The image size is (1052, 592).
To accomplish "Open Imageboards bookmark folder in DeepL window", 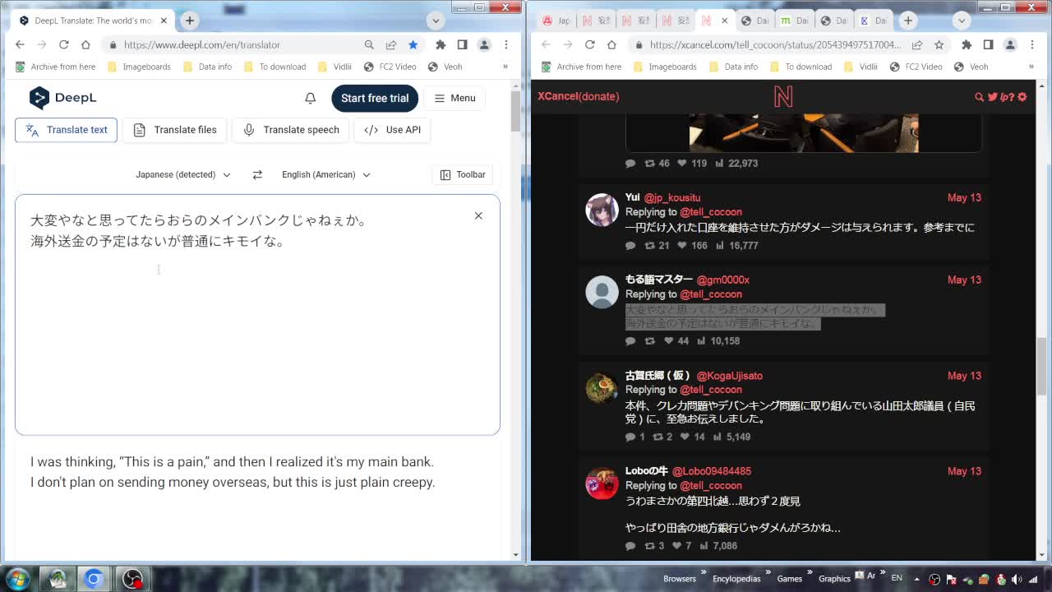I will pos(139,67).
